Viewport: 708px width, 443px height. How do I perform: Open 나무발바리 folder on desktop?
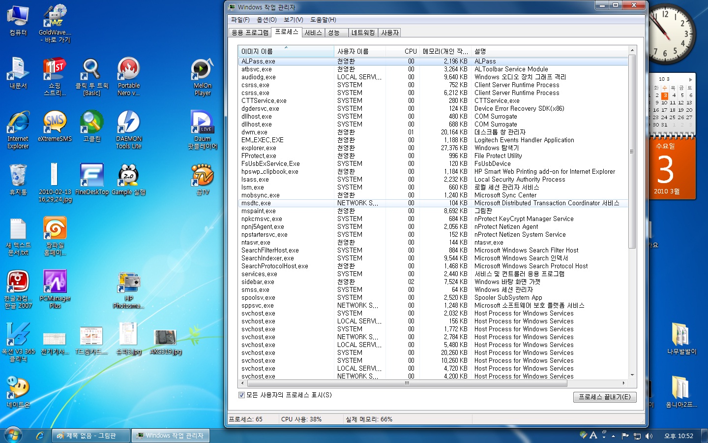pos(681,339)
